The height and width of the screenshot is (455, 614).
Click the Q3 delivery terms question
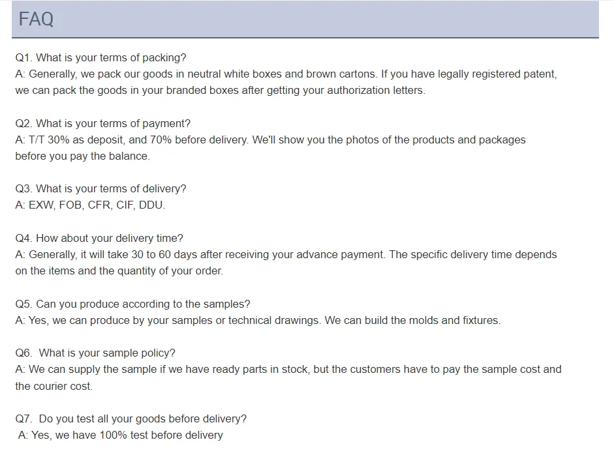pyautogui.click(x=100, y=188)
